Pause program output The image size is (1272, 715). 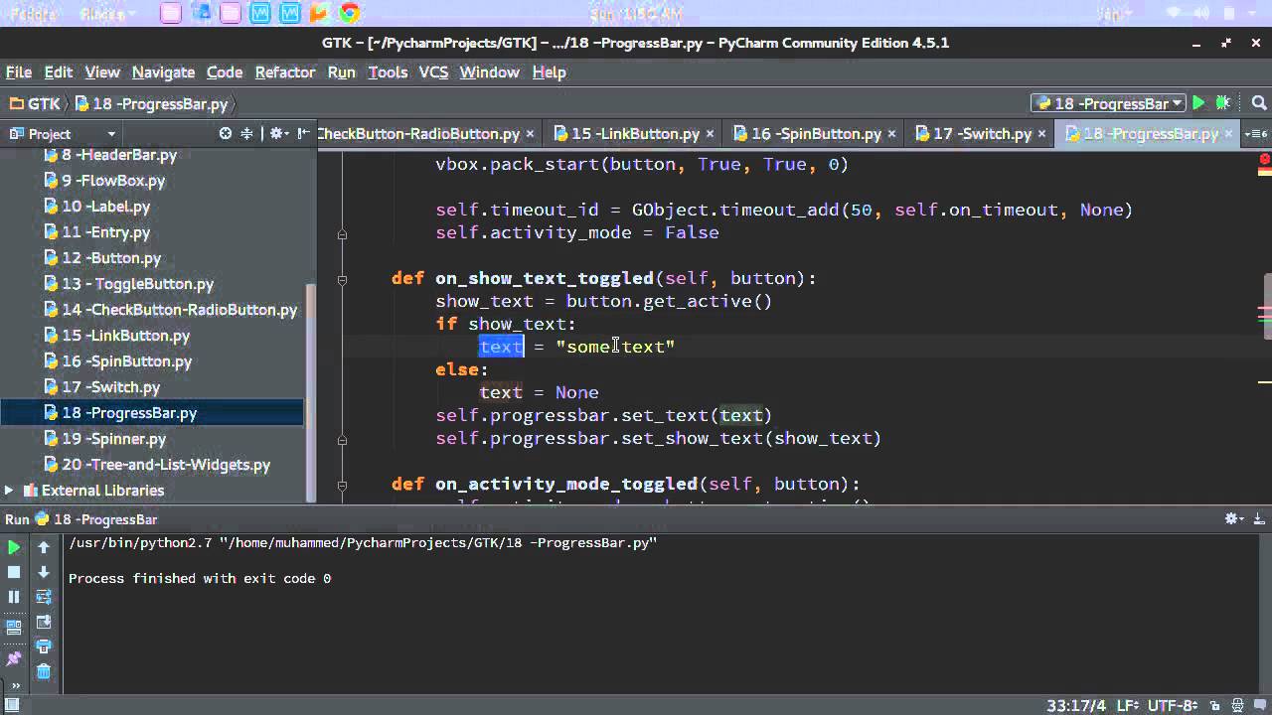[14, 597]
